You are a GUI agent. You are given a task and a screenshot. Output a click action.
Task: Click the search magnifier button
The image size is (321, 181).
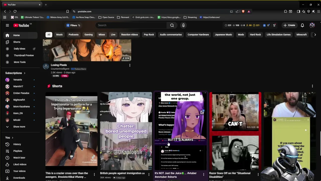[x=172, y=25]
